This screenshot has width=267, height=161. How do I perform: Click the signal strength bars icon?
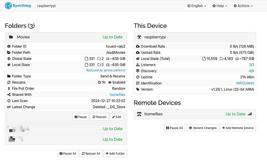pyautogui.click(x=250, y=114)
